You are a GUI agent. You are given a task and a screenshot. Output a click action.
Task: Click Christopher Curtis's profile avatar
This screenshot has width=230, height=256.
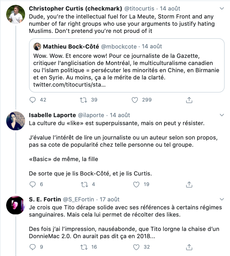pos(15,14)
